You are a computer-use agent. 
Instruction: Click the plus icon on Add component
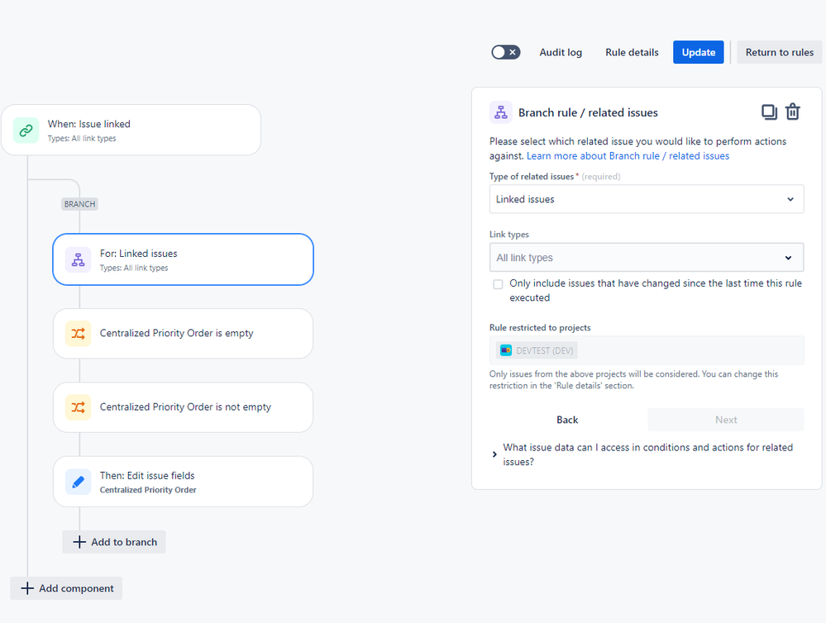click(x=27, y=588)
